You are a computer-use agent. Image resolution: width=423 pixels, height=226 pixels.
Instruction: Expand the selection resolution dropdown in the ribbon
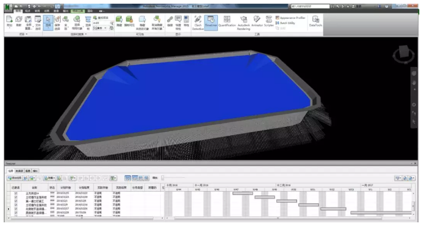(99, 28)
